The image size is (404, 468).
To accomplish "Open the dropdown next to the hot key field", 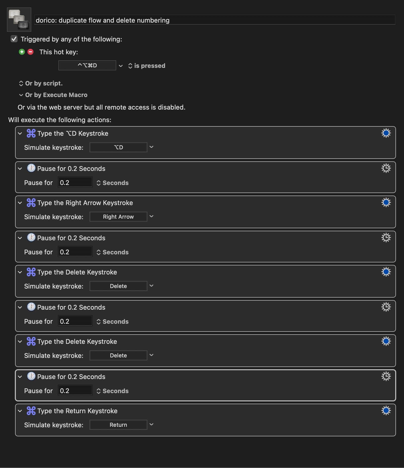I will pos(121,66).
